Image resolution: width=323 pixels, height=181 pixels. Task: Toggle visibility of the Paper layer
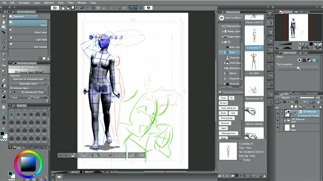click(x=278, y=127)
